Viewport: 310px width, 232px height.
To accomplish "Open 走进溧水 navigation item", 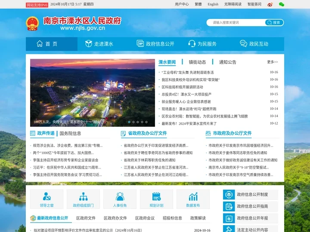I will [99, 44].
